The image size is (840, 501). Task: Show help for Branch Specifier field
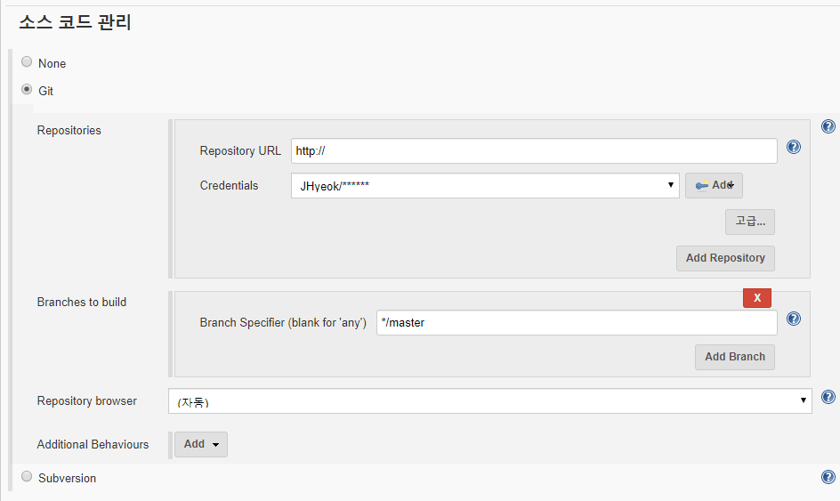[794, 319]
